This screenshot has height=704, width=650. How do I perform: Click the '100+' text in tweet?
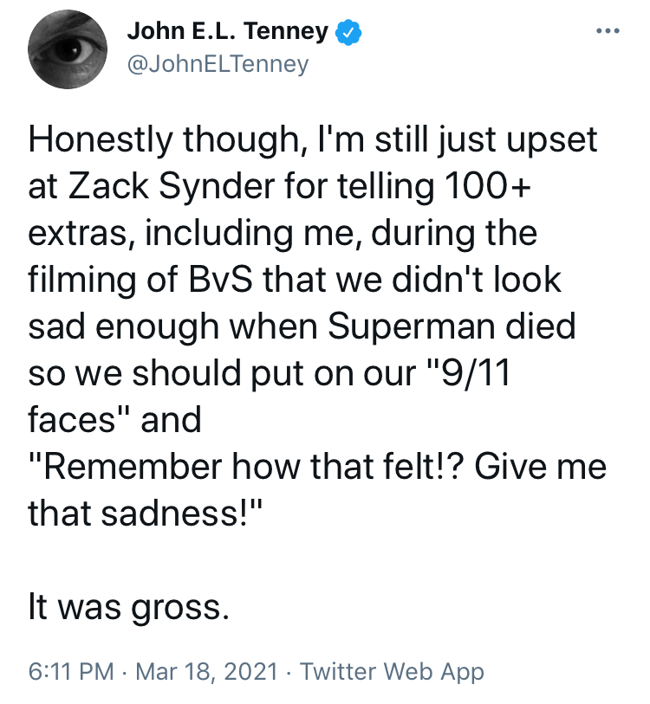(488, 186)
